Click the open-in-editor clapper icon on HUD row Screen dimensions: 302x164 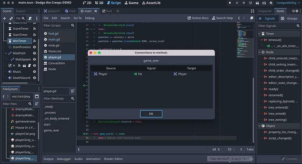coord(24,66)
